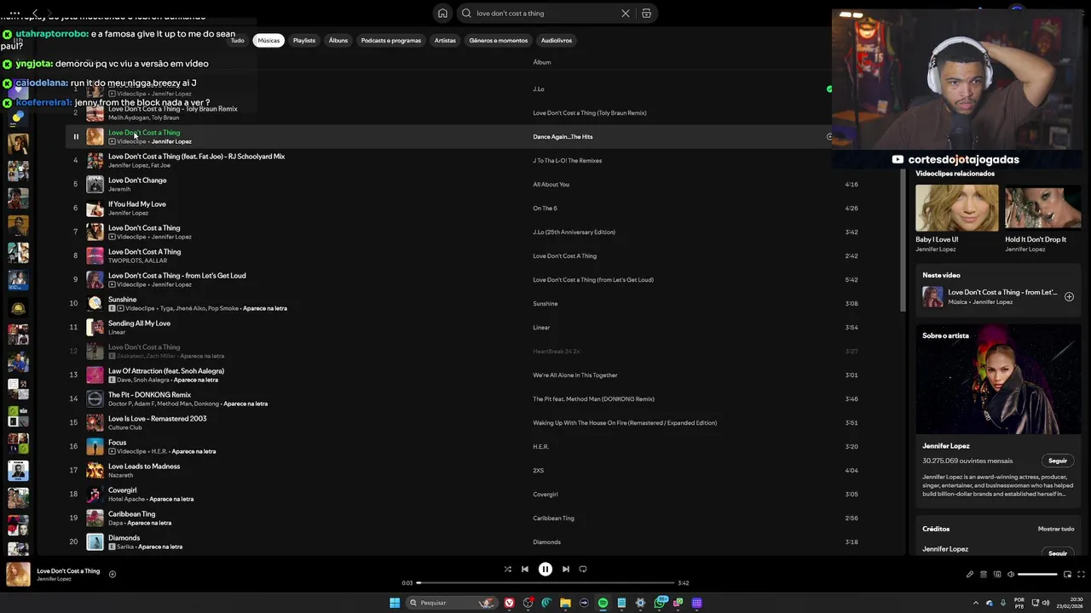Open artist link Jeremih under Love Don't Change

point(119,189)
